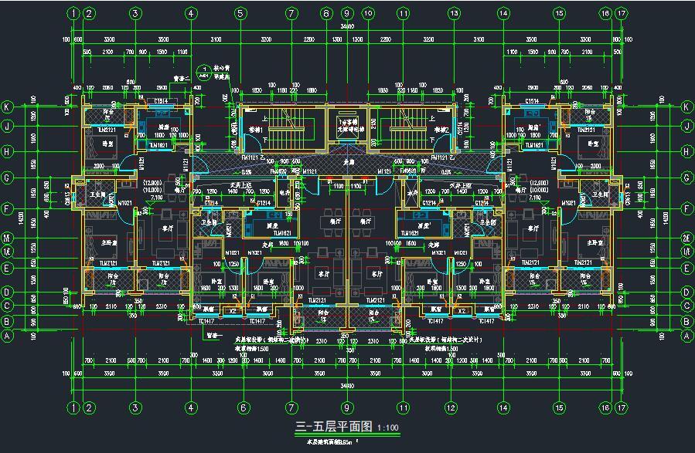Screen dimensions: 695x453
Task: Select grid axis bubble 13 along the top
Action: tap(453, 13)
